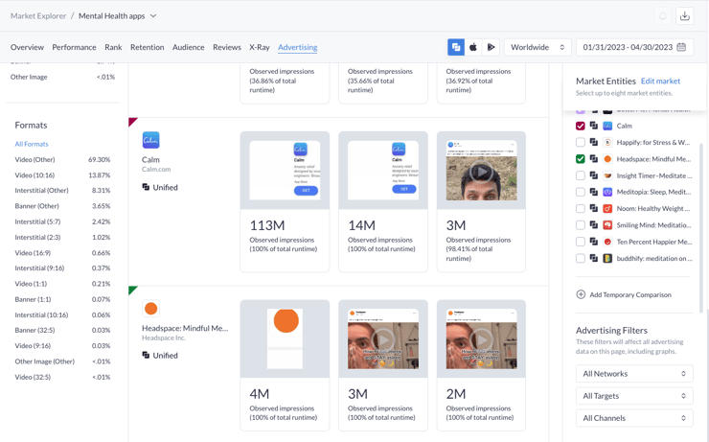709x442 pixels.
Task: Select the unified platform icon in toolbar
Action: (x=456, y=47)
